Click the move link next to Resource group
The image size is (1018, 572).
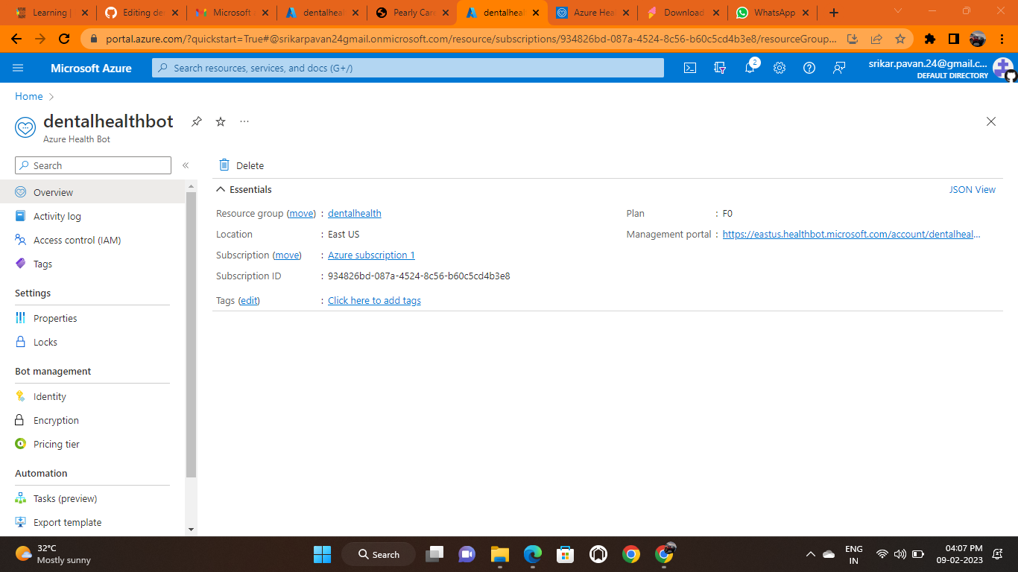tap(302, 213)
